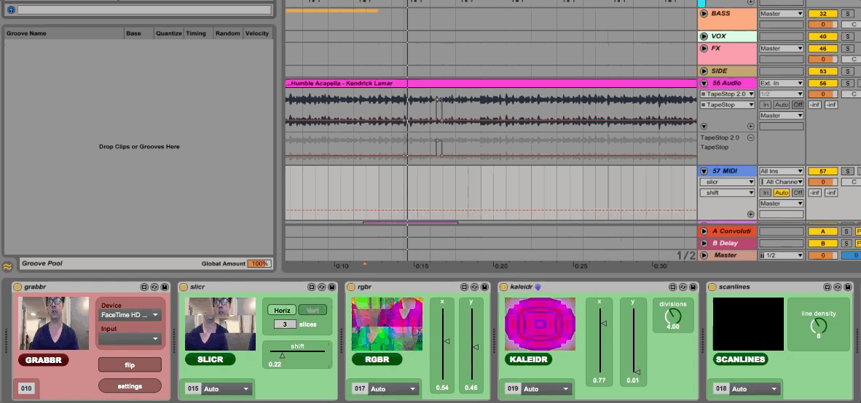The width and height of the screenshot is (861, 403).
Task: Toggle the scanlines device on/off
Action: point(712,287)
